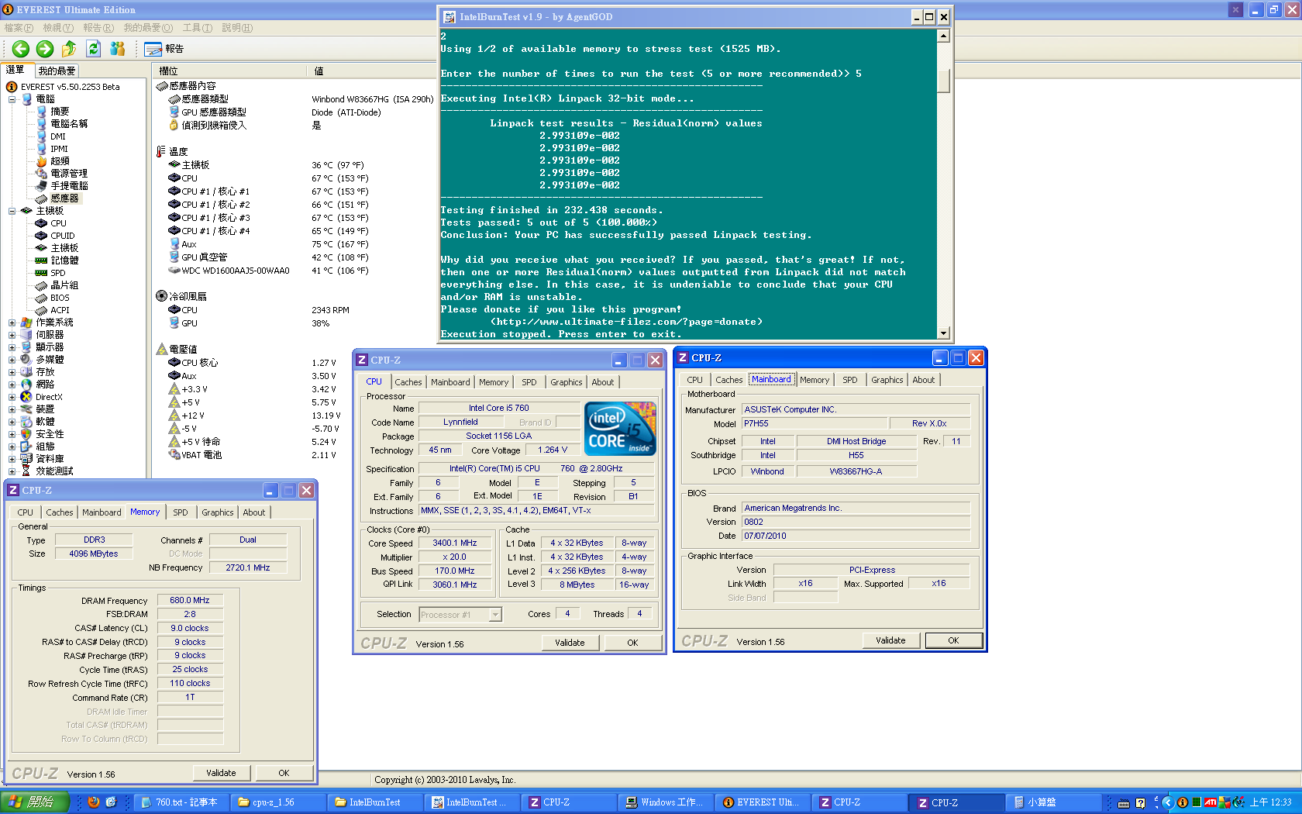This screenshot has width=1302, height=814.
Task: Open the 工具(T) menu in EVEREST
Action: pos(198,28)
